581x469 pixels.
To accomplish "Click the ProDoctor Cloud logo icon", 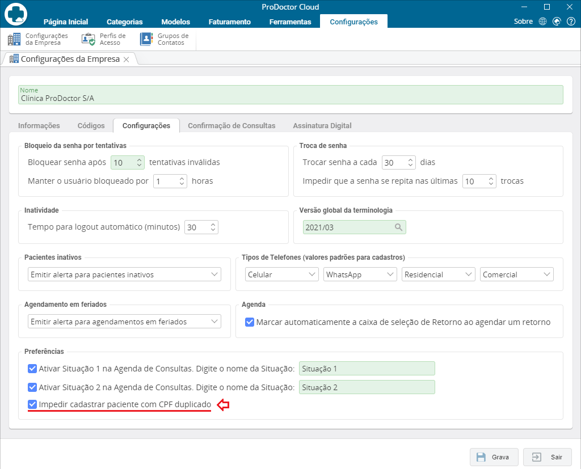I will 16,14.
